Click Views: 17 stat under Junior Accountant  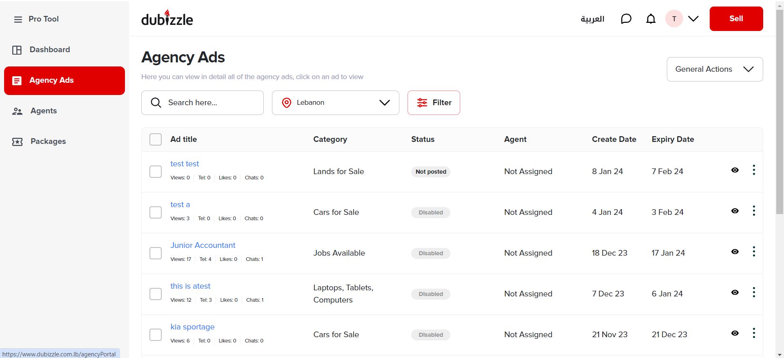click(x=180, y=259)
